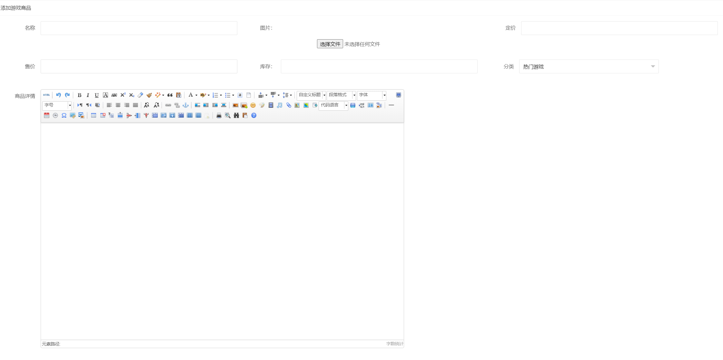This screenshot has width=723, height=360.
Task: Toggle italic text formatting
Action: pyautogui.click(x=88, y=95)
